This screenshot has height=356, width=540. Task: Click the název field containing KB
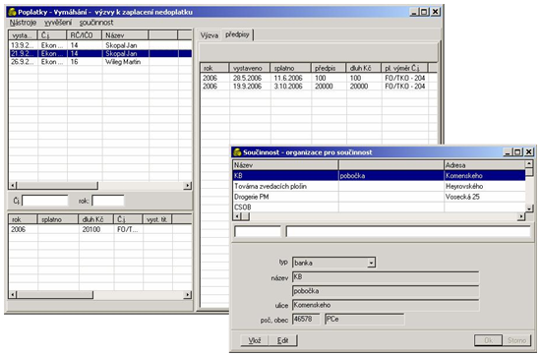(386, 277)
